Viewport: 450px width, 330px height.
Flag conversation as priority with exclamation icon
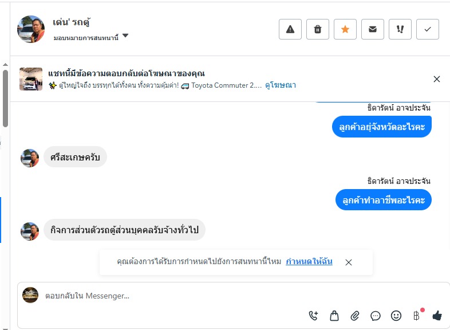click(400, 30)
